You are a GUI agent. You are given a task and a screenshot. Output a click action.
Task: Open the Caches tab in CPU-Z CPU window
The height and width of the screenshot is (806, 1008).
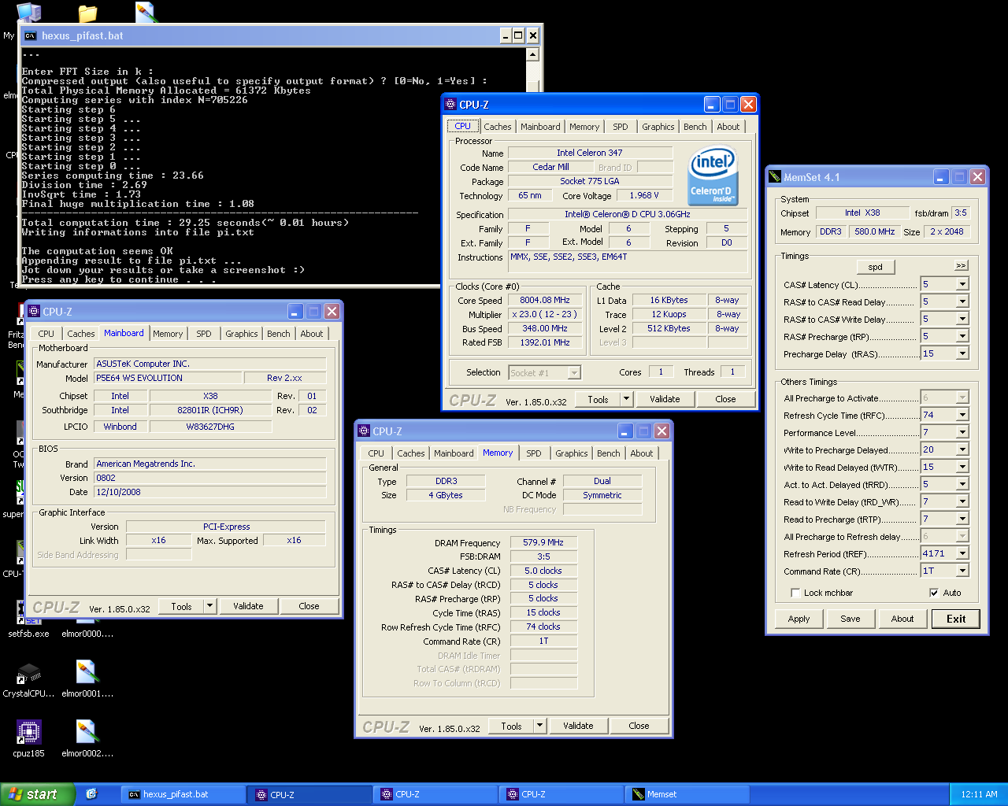[x=498, y=127]
